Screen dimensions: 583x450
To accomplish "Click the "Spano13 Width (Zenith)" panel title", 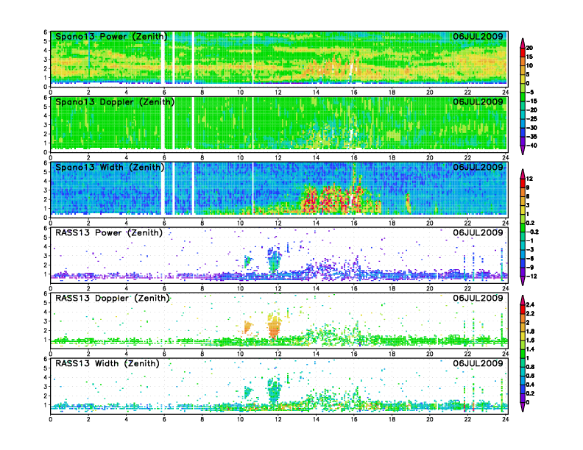I will [x=110, y=168].
